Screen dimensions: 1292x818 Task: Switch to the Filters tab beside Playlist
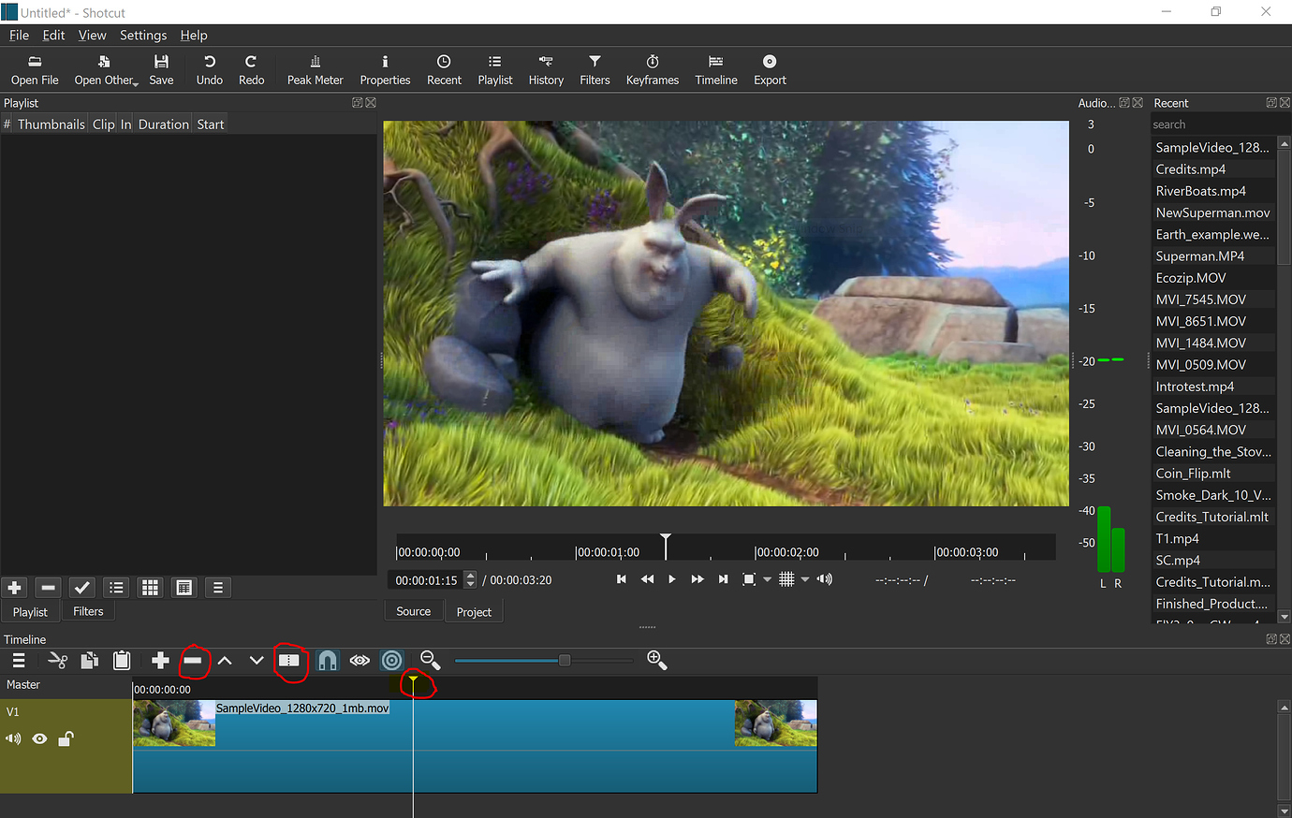coord(88,610)
